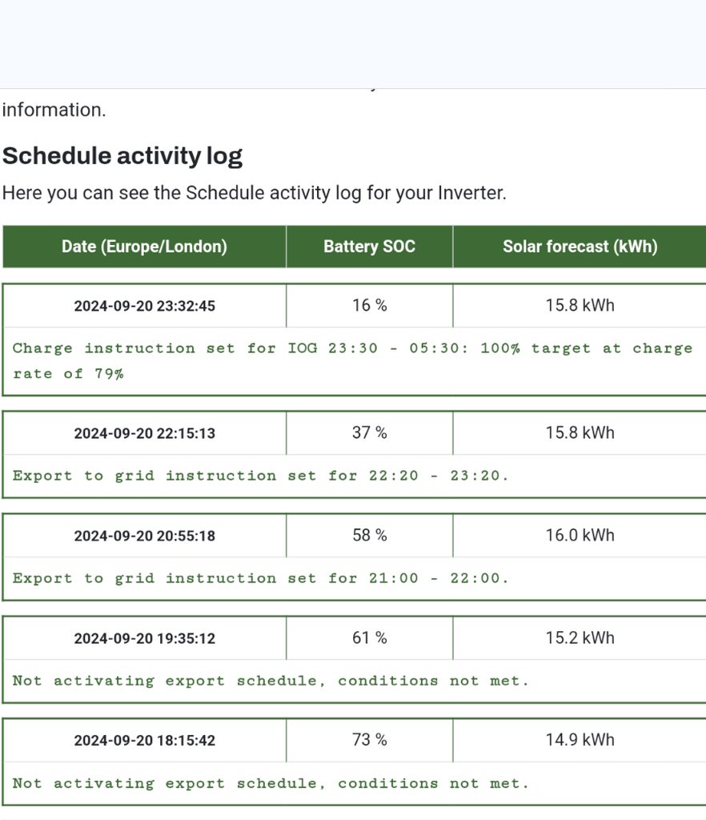Select the export 21:00 - 22:00 message
This screenshot has width=706, height=820.
tap(260, 578)
